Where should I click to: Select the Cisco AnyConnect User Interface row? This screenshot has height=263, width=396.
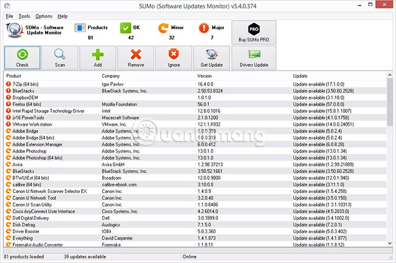(195, 211)
